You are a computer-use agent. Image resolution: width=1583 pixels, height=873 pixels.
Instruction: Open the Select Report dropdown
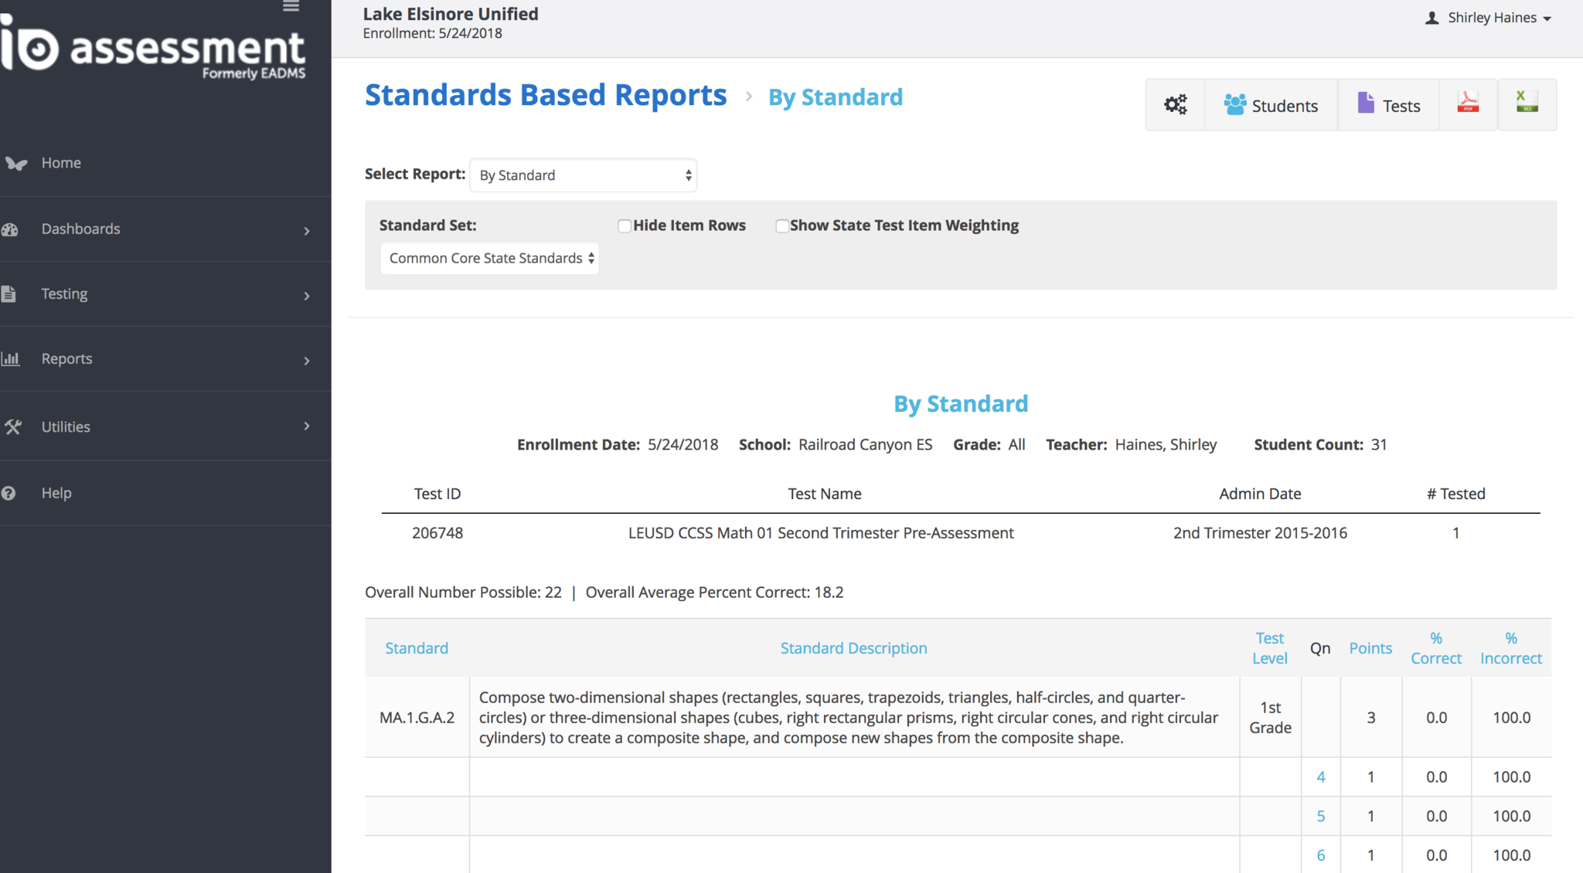click(x=584, y=175)
